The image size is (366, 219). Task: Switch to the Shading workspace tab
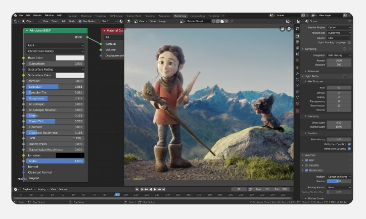(x=150, y=16)
